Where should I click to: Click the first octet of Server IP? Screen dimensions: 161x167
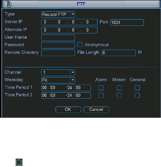pos(45,22)
